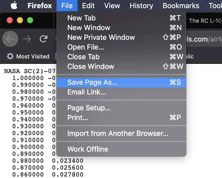
Task: Choose New Window menu item
Action: coord(121,28)
